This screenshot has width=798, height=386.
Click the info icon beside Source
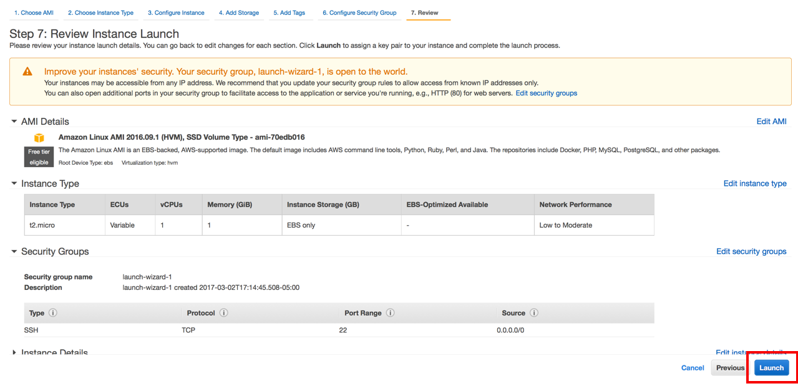[534, 313]
